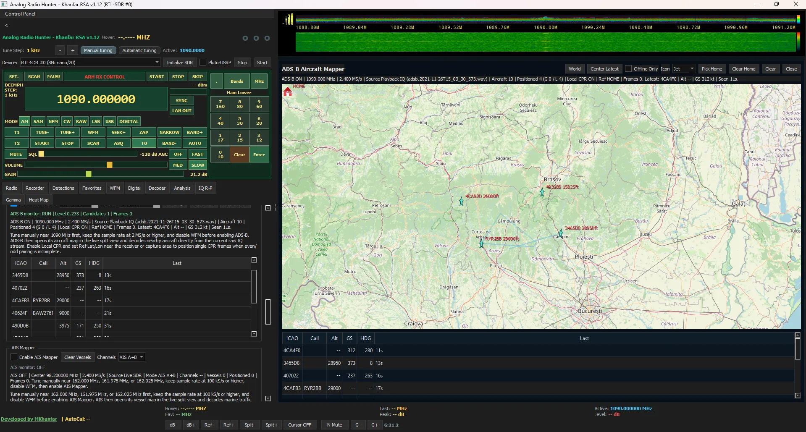
Task: Click Initialize SDR
Action: pyautogui.click(x=180, y=63)
